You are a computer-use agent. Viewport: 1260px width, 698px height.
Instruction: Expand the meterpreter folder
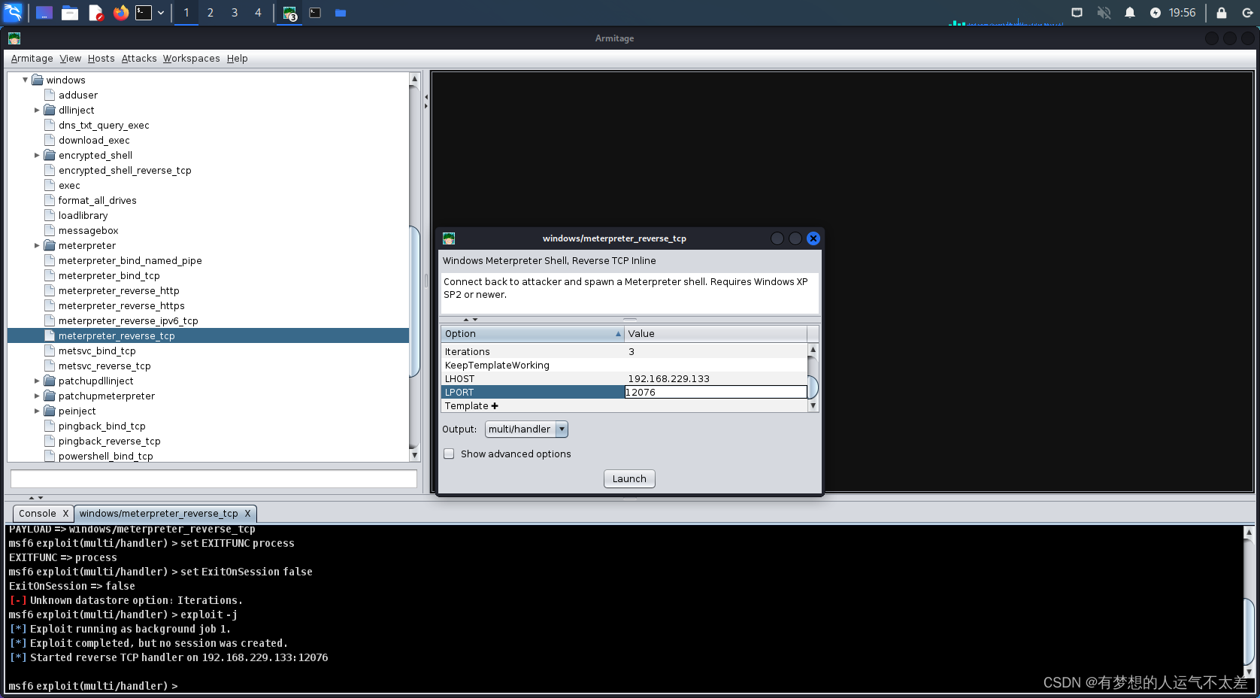click(x=37, y=245)
